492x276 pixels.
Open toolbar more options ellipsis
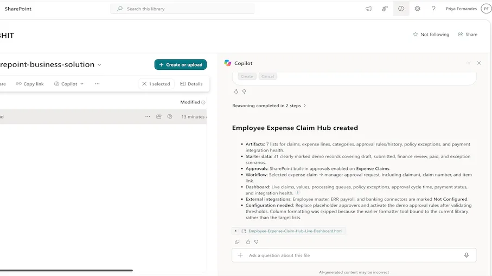coord(97,83)
